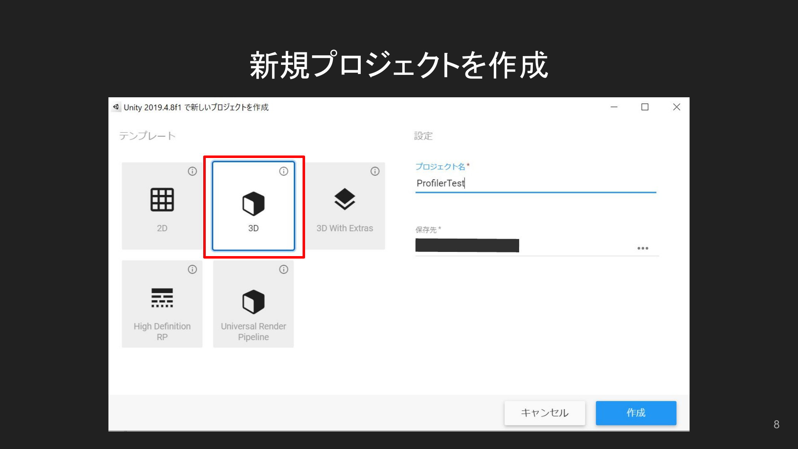Open the browse ellipsis for save location
Image resolution: width=798 pixels, height=449 pixels.
point(643,248)
